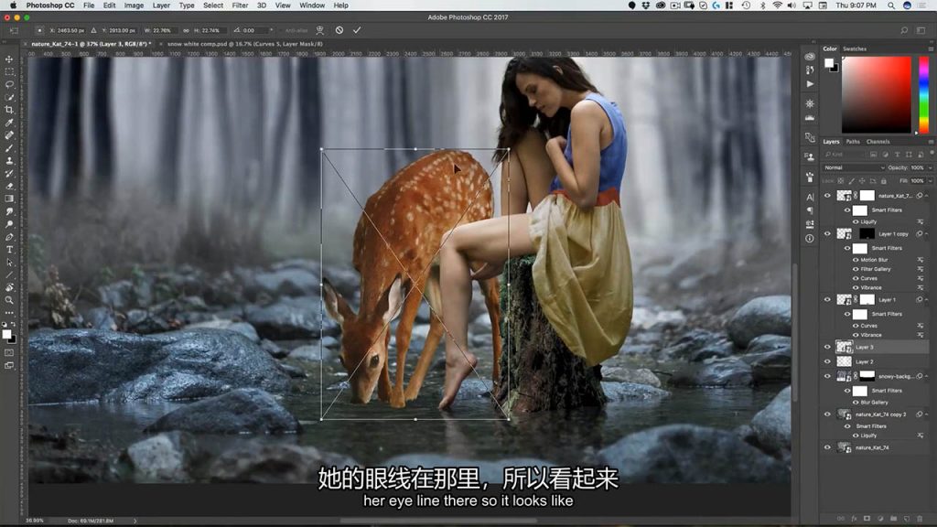Open the Creative Cloud Libraries panel icon

click(810, 57)
